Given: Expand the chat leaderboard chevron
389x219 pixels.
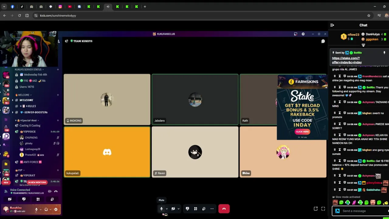Looking at the screenshot, I should (363, 45).
